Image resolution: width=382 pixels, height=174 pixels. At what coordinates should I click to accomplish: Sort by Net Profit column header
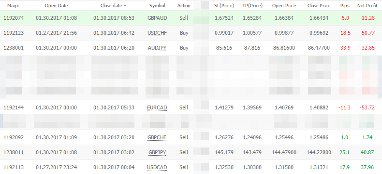367,6
